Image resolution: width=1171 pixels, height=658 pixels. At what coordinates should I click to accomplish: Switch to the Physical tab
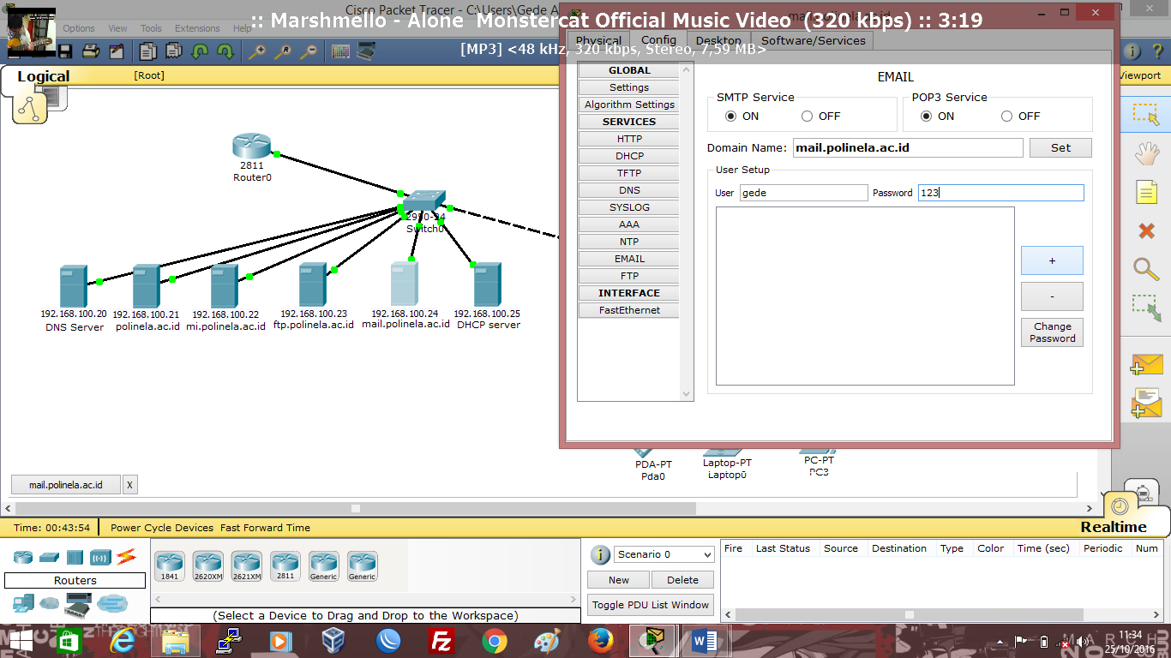[x=598, y=40]
